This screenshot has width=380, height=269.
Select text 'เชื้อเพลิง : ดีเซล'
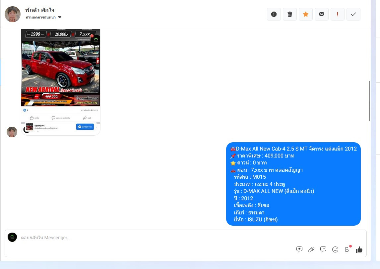click(x=252, y=205)
